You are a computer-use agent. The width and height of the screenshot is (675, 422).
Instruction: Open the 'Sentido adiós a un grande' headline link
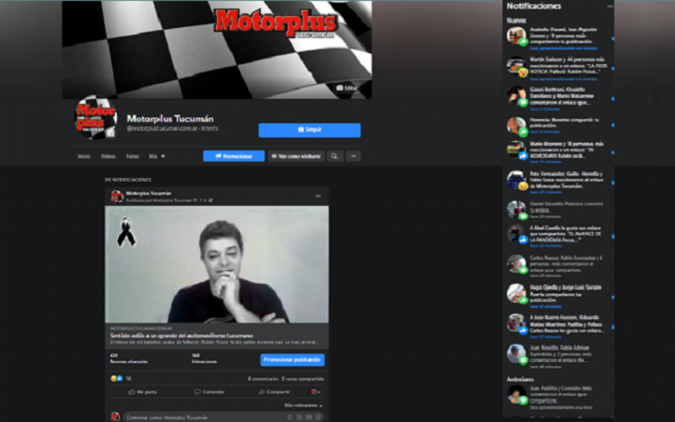[181, 335]
